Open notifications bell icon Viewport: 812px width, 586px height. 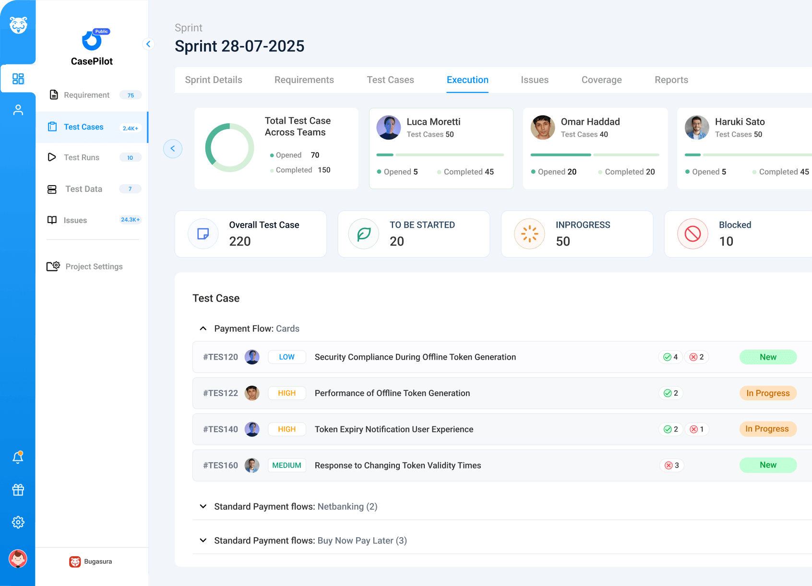point(18,457)
